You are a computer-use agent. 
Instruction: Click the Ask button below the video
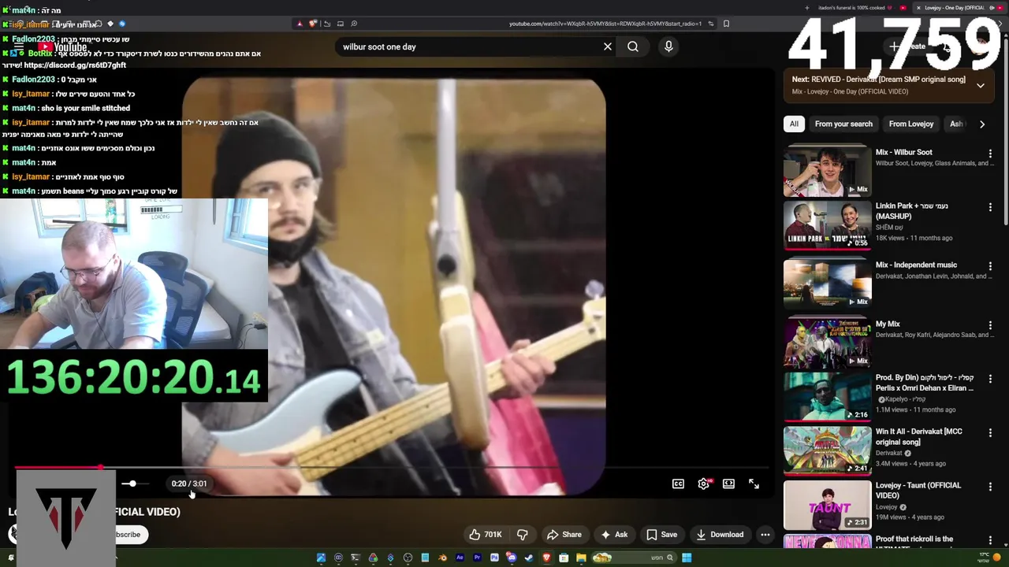(x=613, y=535)
